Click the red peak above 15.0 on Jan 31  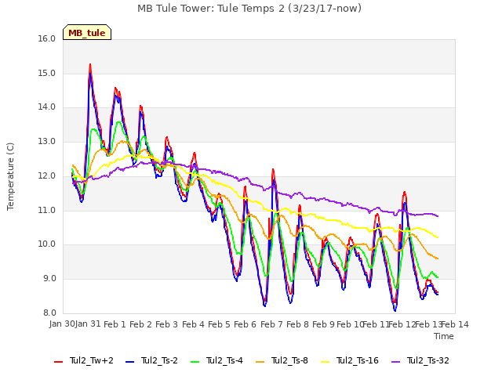click(90, 65)
